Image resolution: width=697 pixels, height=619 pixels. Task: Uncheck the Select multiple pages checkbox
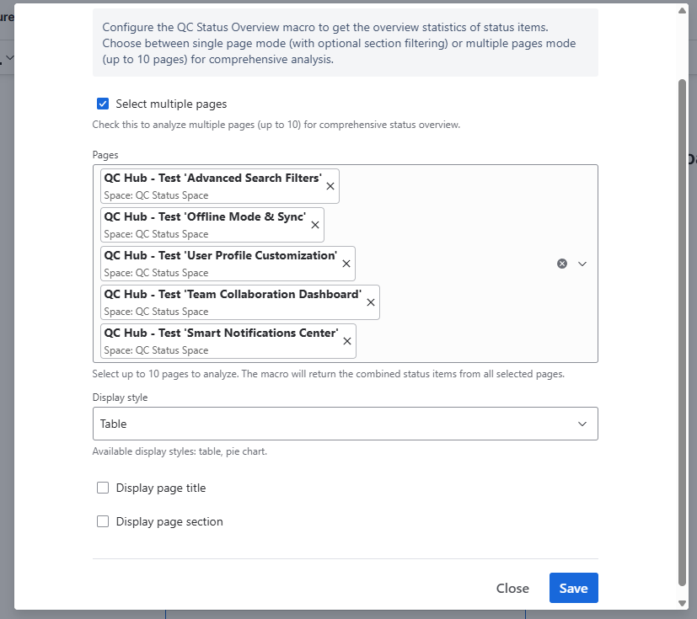coord(103,104)
